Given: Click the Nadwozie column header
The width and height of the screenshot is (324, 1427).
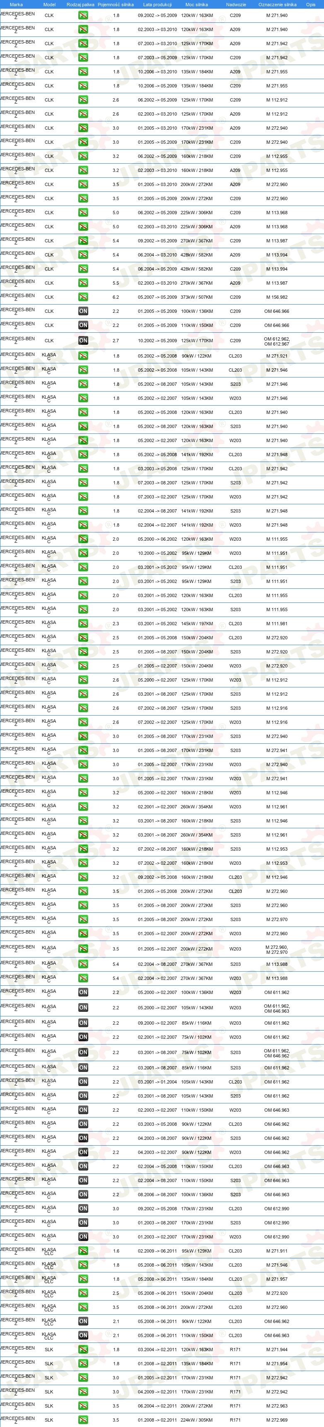Looking at the screenshot, I should point(236,5).
